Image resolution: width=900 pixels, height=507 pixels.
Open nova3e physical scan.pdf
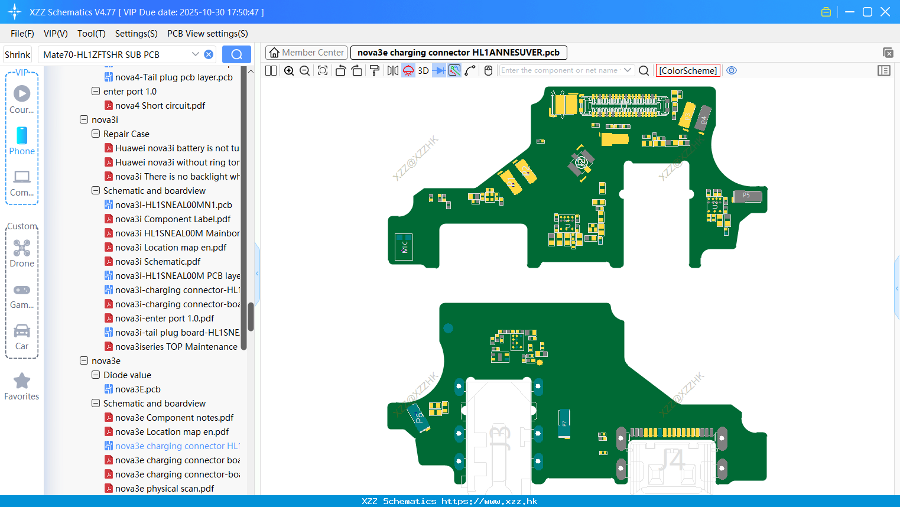tap(164, 489)
